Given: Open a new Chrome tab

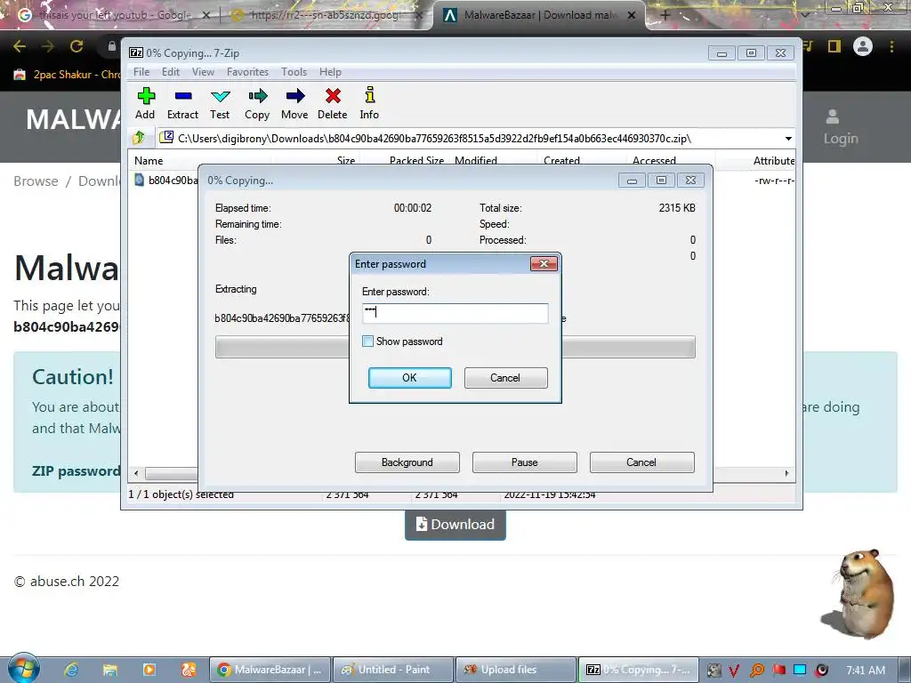Looking at the screenshot, I should pyautogui.click(x=665, y=15).
